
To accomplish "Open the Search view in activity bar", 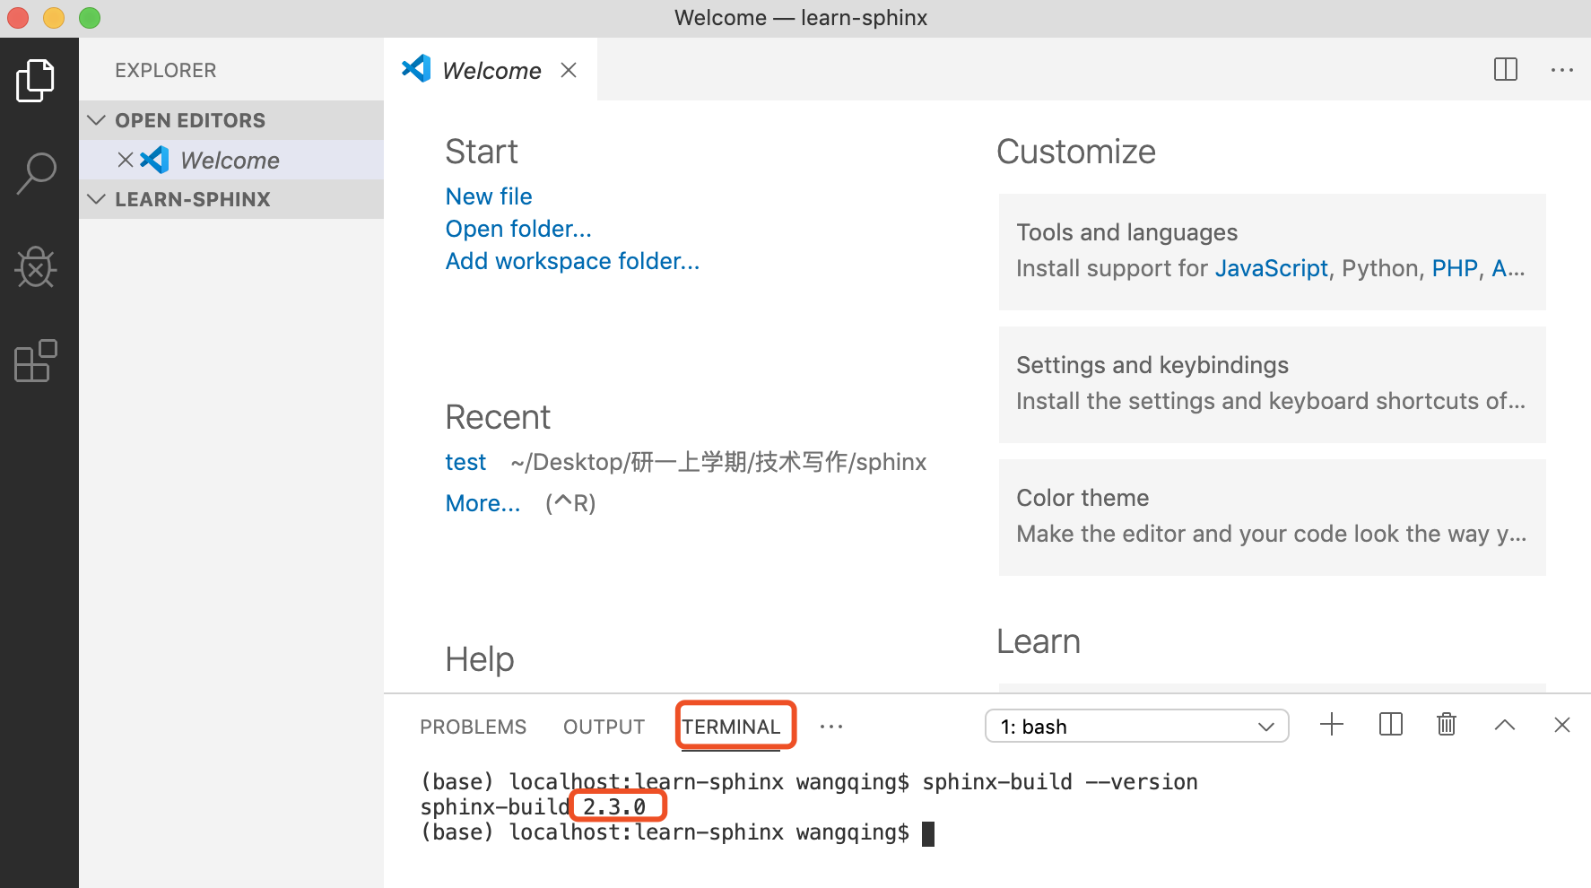I will point(36,173).
